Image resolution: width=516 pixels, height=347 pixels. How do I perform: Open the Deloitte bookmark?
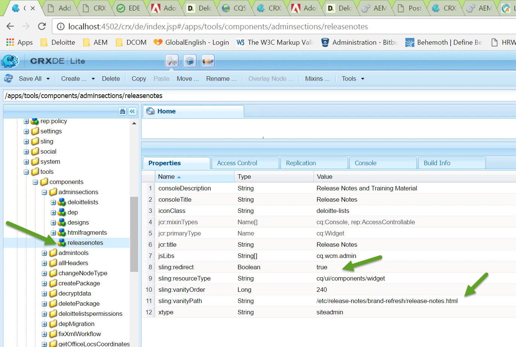58,42
